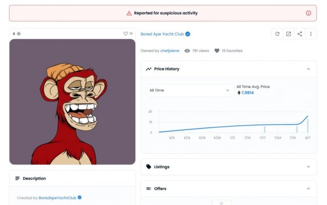Click the 8/7 bar in price chart
This screenshot has width=327, height=205.
[308, 126]
